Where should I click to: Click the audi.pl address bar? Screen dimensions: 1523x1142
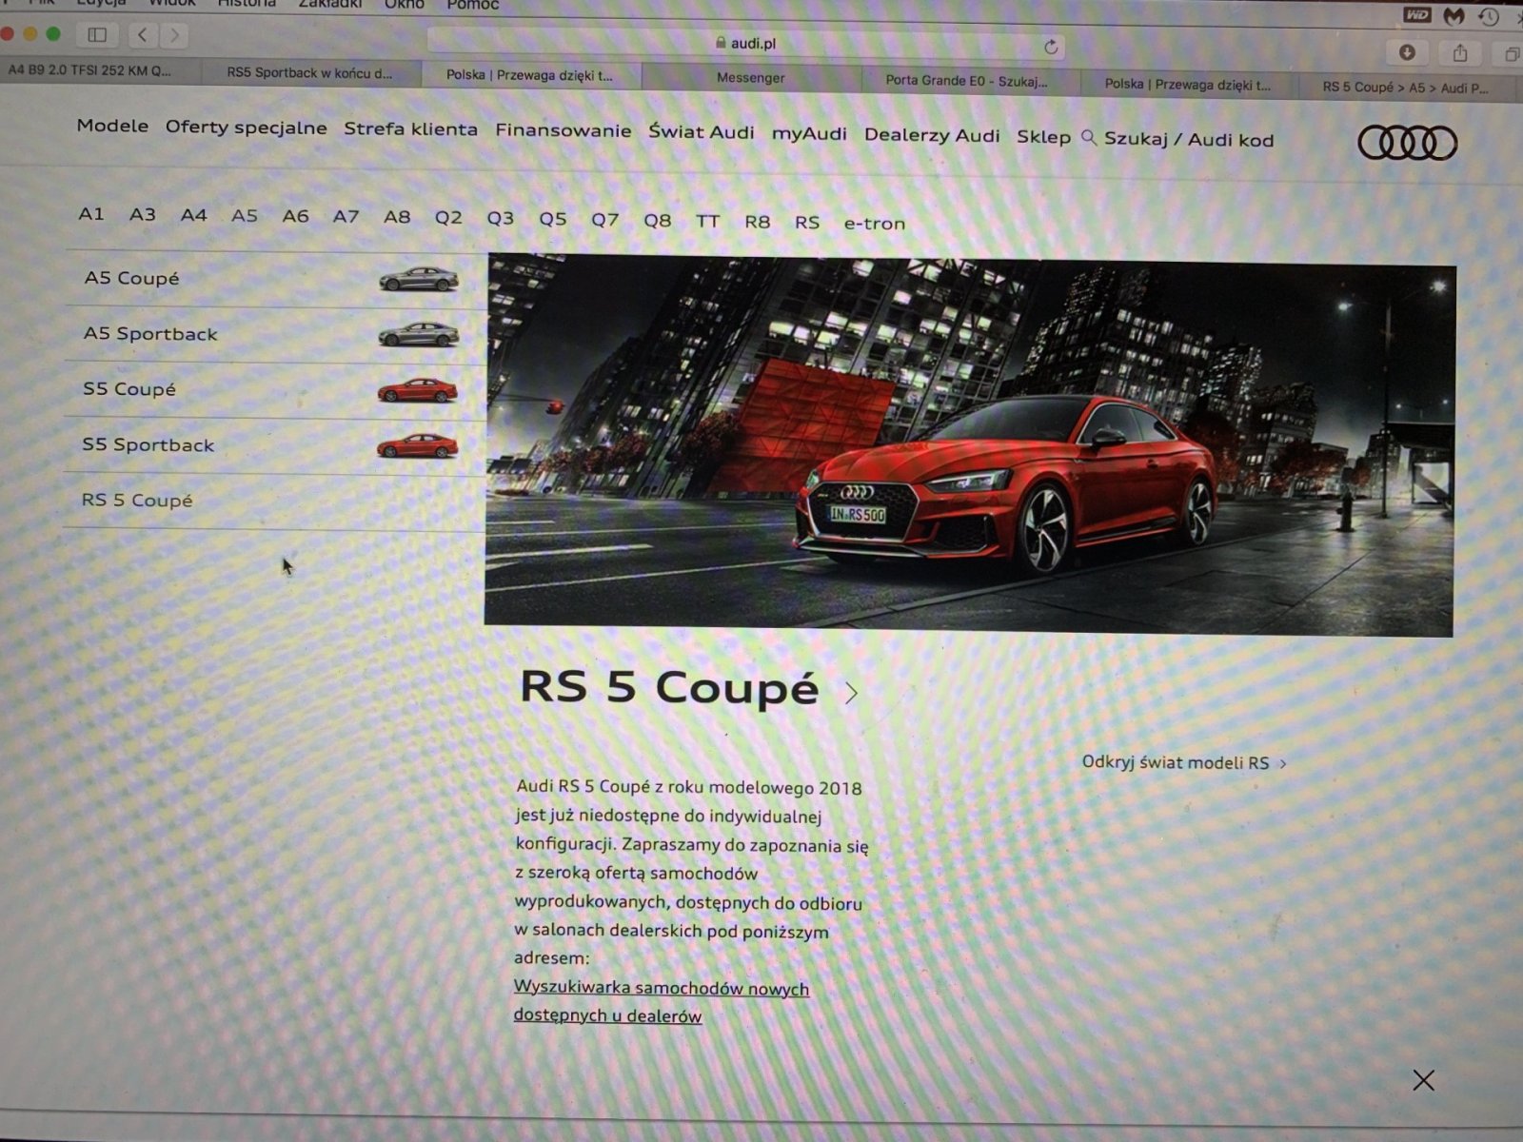[x=745, y=44]
